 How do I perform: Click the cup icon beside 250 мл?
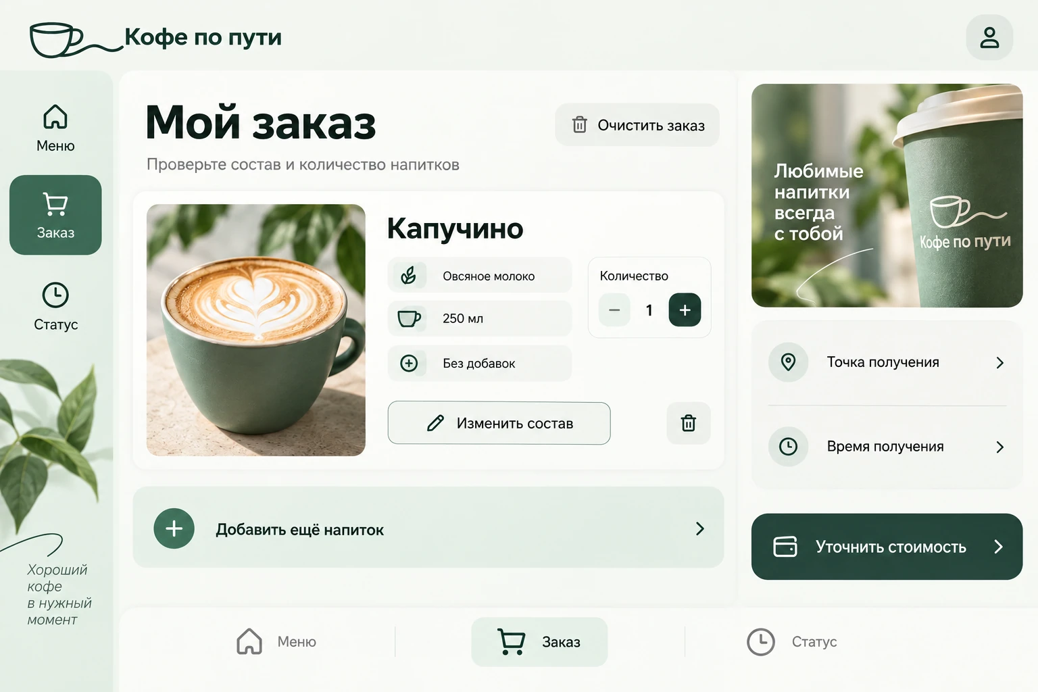coord(409,318)
